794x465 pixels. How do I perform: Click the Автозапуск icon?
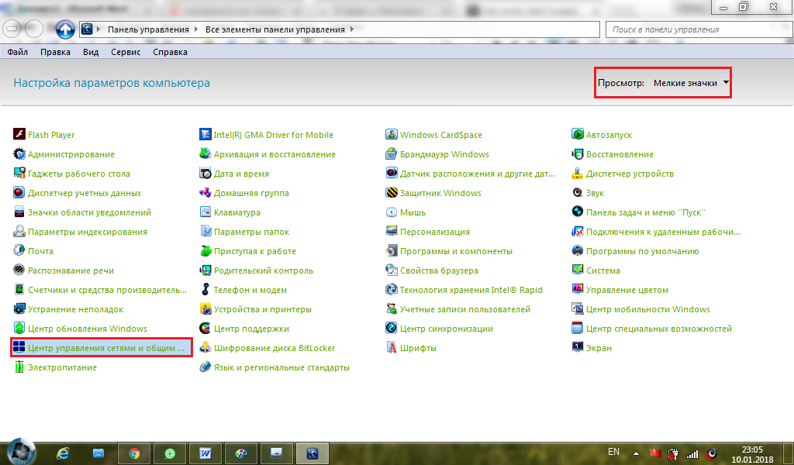tap(577, 134)
